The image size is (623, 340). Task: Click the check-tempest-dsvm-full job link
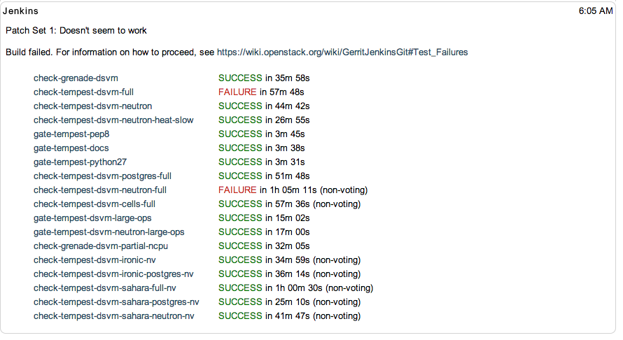(x=83, y=92)
